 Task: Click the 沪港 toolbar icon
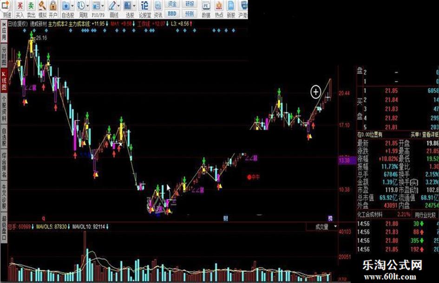(x=243, y=9)
